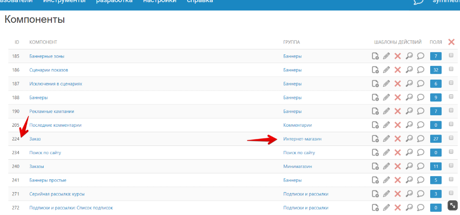Click speech bubble icon in Сценарии показов row
This screenshot has width=460, height=215.
coord(421,70)
